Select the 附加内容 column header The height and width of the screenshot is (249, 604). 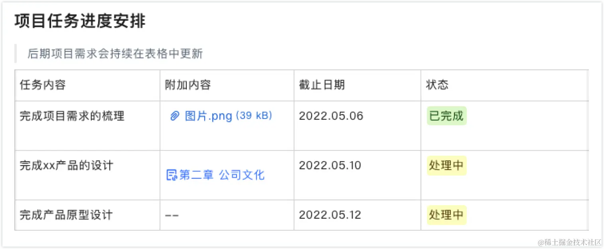(188, 85)
